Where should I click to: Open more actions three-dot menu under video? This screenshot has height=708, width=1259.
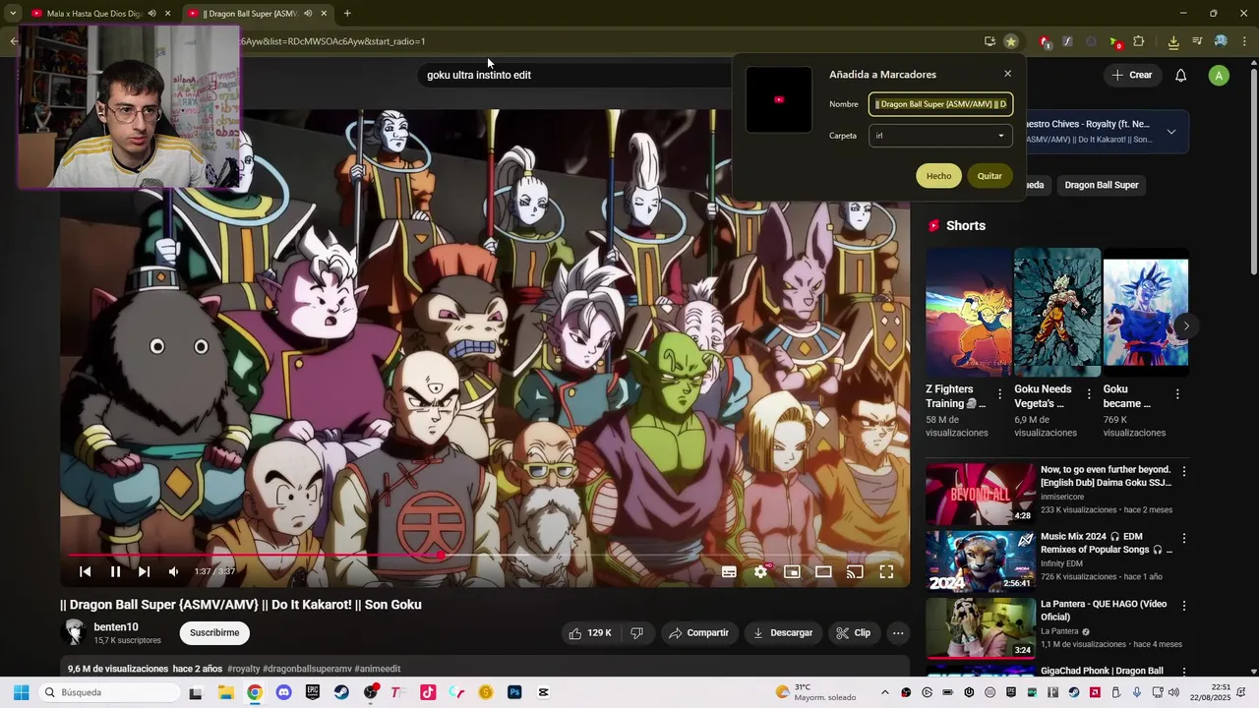point(898,633)
